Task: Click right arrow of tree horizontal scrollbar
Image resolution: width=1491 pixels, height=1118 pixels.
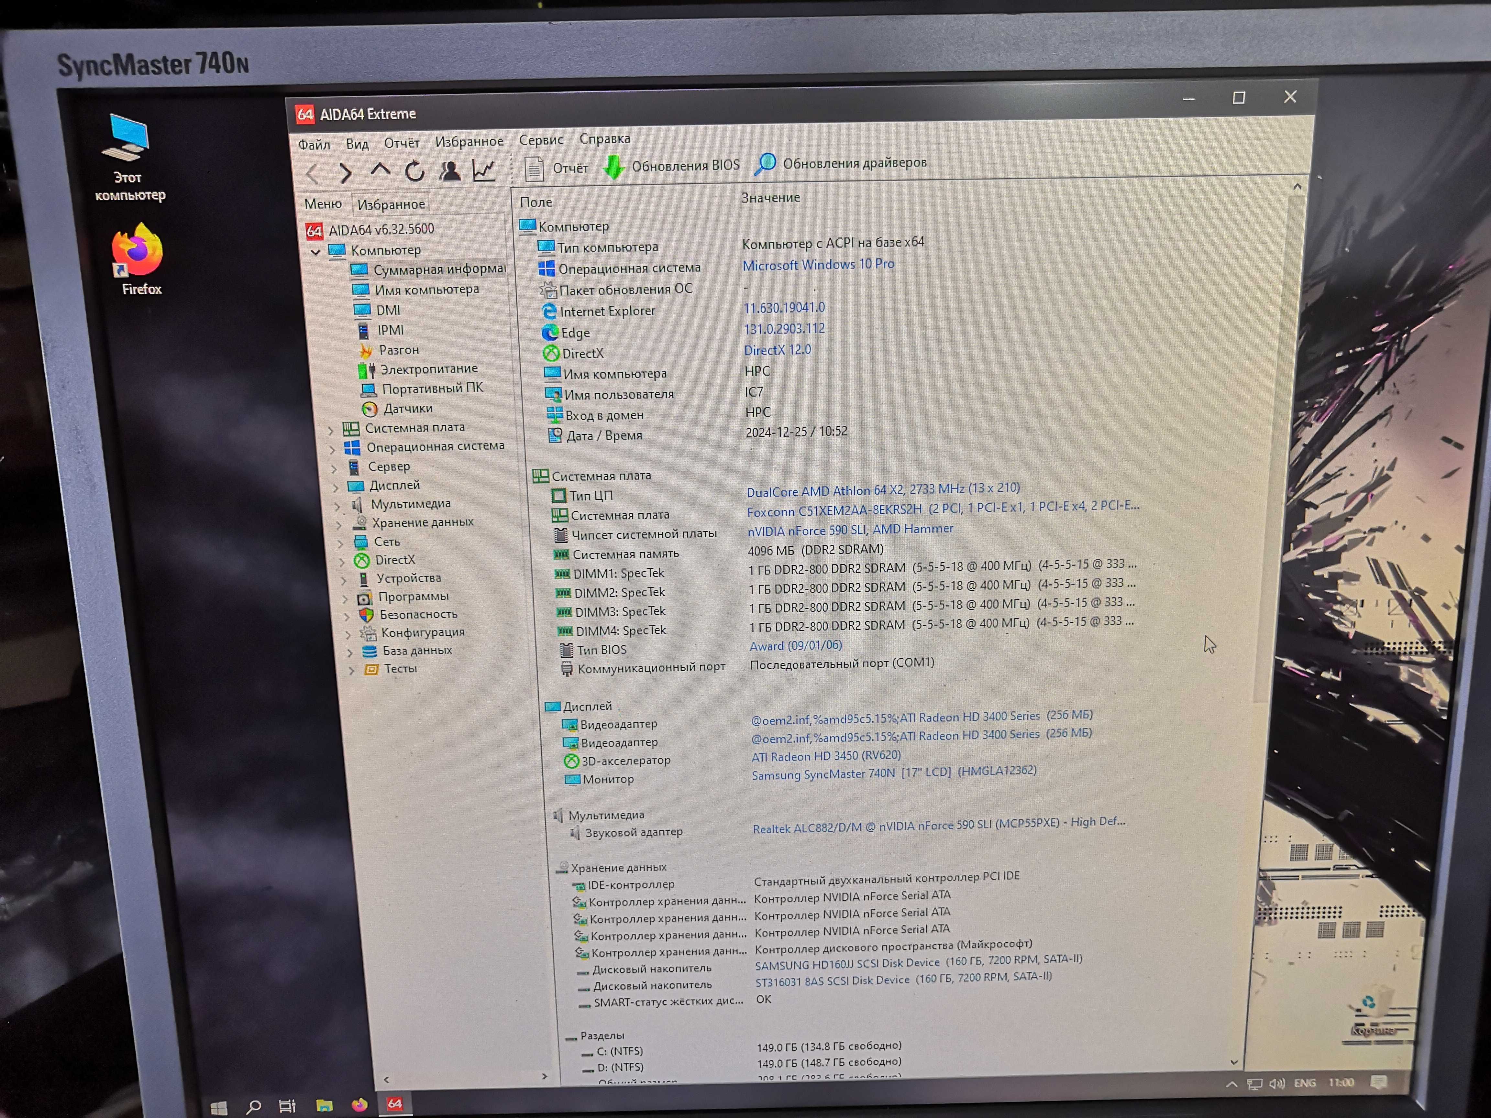Action: 545,1077
